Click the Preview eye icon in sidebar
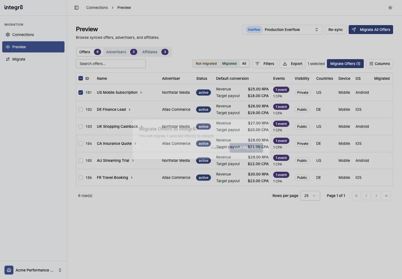 [8, 47]
